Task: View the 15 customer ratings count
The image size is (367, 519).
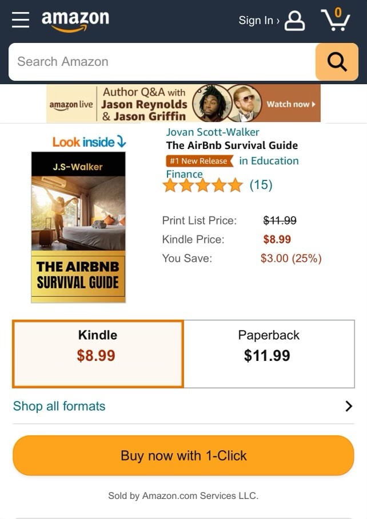Action: coord(261,185)
